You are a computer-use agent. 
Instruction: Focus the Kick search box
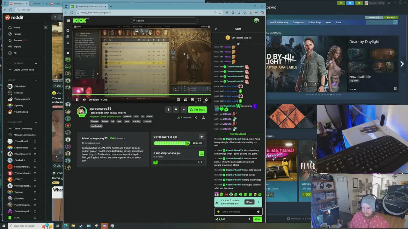click(164, 20)
